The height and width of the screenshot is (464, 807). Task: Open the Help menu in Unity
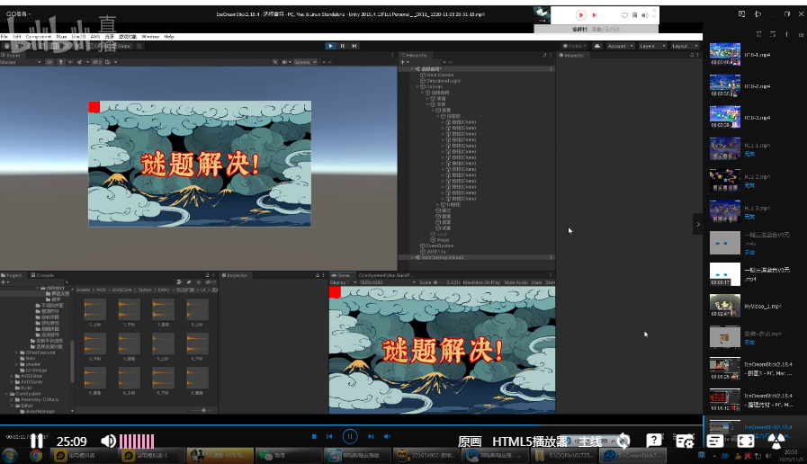(x=169, y=37)
